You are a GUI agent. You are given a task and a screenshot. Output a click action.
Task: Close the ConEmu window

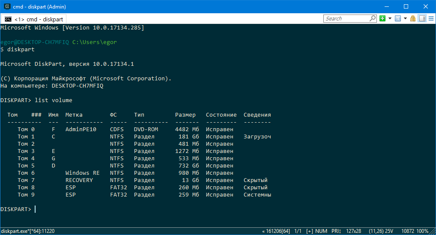(x=426, y=6)
